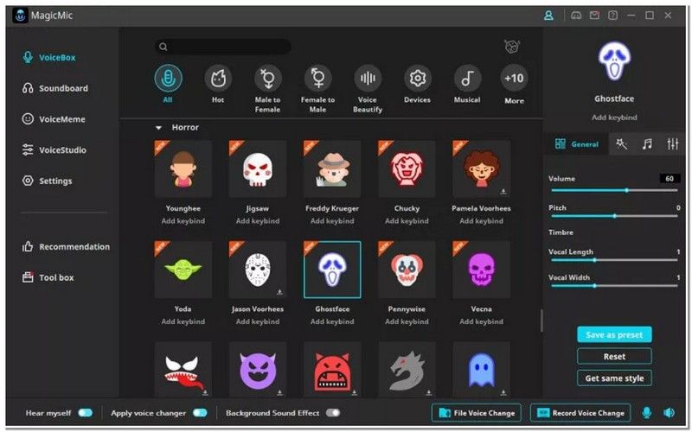Add keybind for Ghostface in right panel
Screen dimensions: 692x432
[x=614, y=118]
